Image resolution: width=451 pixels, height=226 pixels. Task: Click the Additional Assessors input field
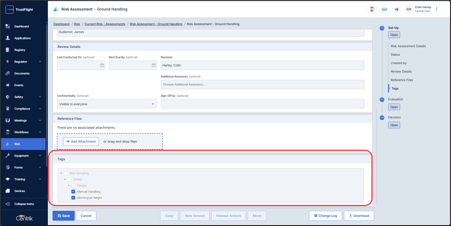[x=262, y=84]
